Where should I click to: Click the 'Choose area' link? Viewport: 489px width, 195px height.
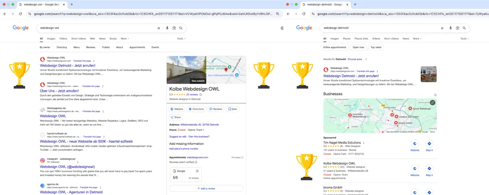(x=355, y=59)
